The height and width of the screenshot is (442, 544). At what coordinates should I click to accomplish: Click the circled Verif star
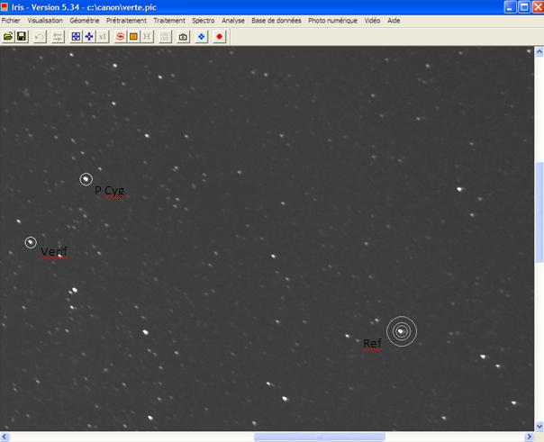pyautogui.click(x=31, y=242)
